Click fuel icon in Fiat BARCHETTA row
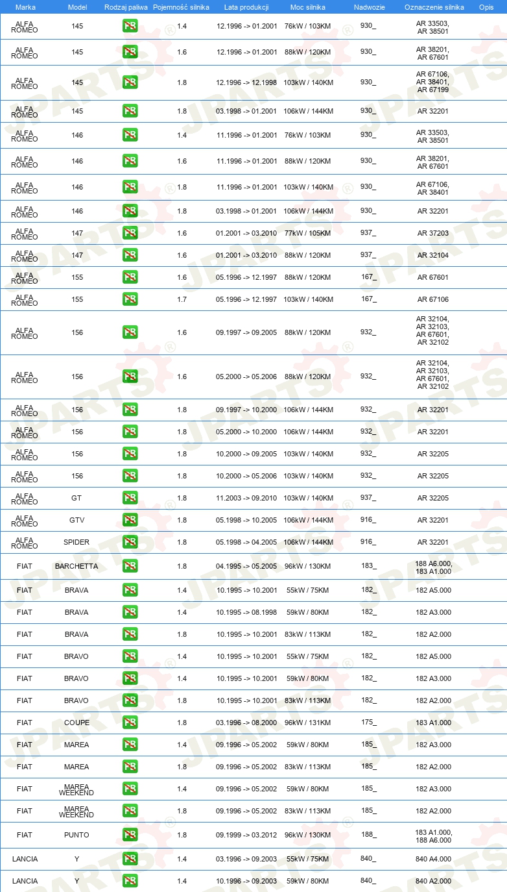This screenshot has height=892, width=507. [x=130, y=566]
